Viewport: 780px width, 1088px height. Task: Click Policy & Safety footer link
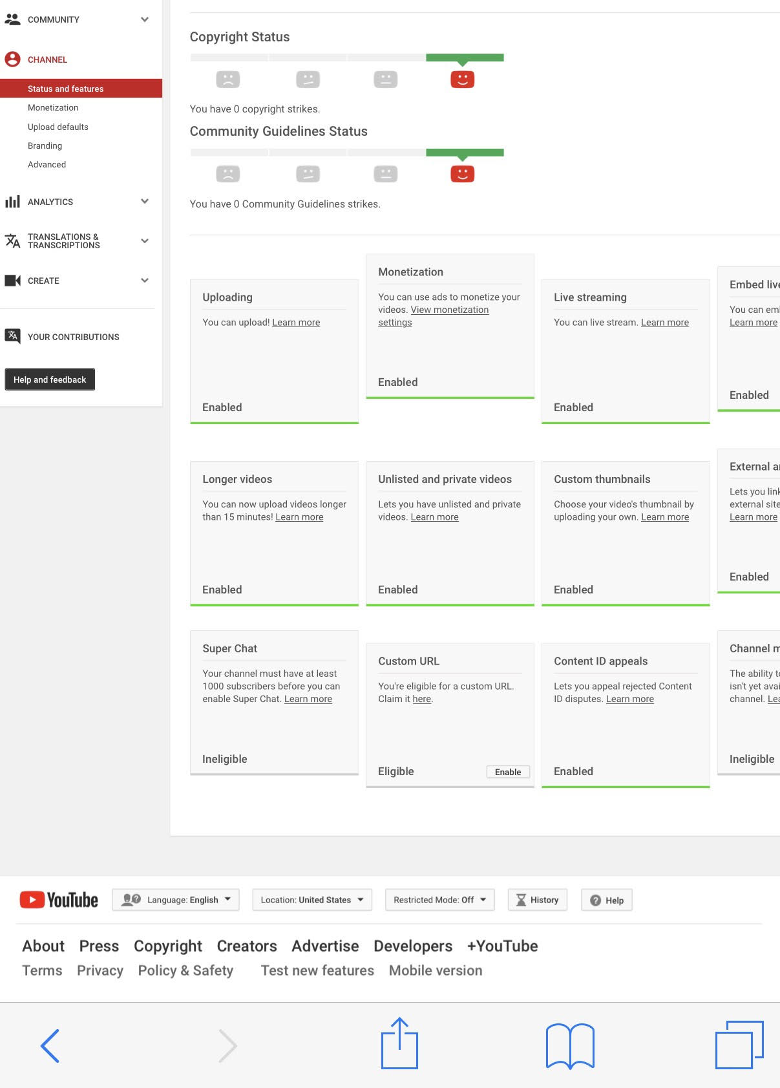[x=185, y=971]
